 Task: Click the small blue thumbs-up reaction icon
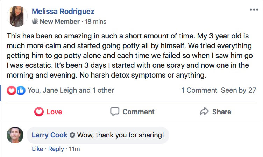pos(21,90)
